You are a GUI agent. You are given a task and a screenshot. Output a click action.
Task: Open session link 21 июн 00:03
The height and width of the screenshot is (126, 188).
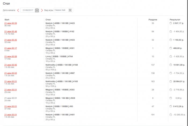point(11,73)
